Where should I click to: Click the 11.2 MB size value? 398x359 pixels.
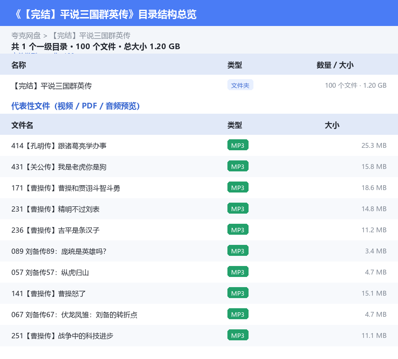pos(374,230)
